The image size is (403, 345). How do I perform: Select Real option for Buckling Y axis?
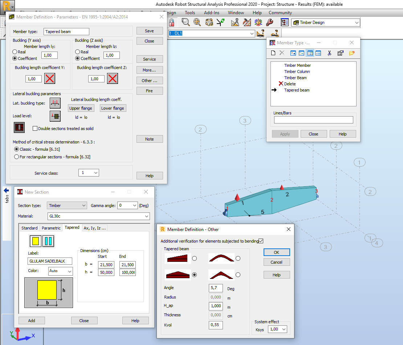click(x=15, y=52)
